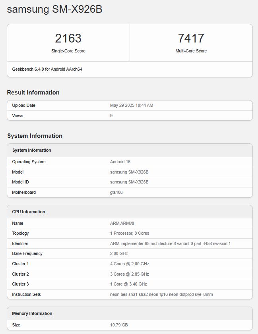This screenshot has height=334, width=258.
Task: Select the gts10u motherboard value
Action: [x=116, y=192]
